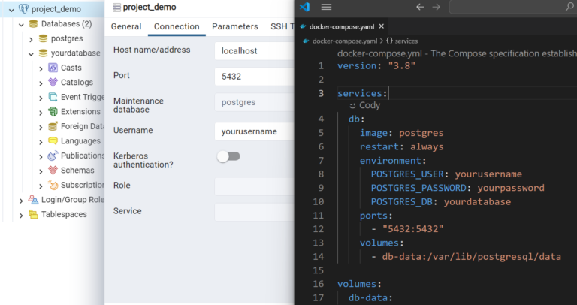Collapse the Databases (2) node
The height and width of the screenshot is (305, 577).
[21, 24]
